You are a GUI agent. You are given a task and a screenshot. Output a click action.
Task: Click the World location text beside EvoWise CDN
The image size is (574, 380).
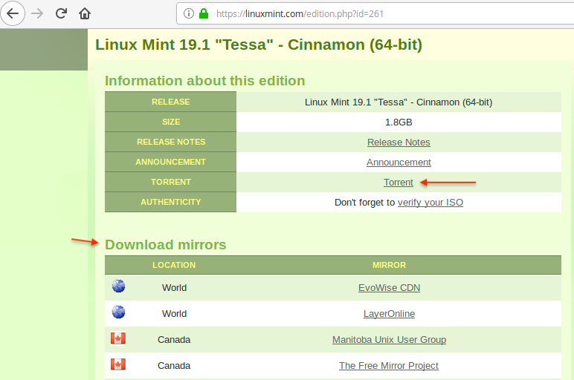(x=174, y=288)
